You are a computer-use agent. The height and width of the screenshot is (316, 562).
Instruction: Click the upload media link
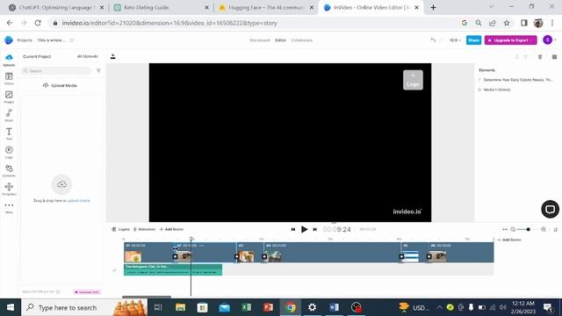pos(78,201)
